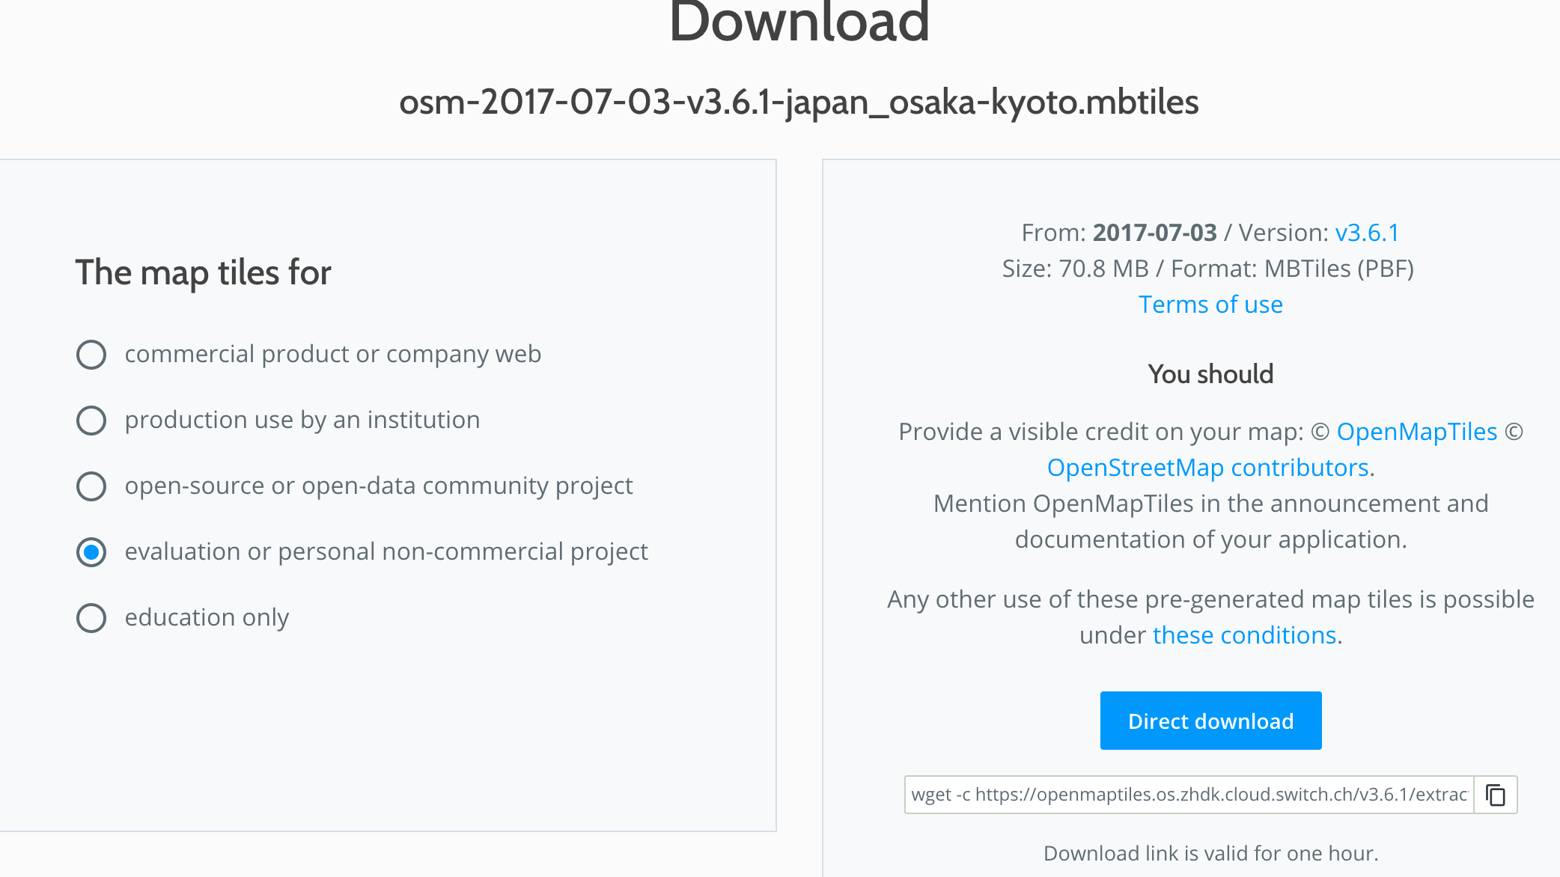The width and height of the screenshot is (1560, 877).
Task: Visit the OpenMapTiles credit link
Action: (1417, 432)
